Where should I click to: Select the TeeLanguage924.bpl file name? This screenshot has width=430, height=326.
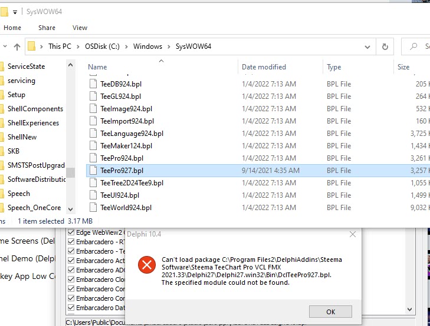pyautogui.click(x=132, y=134)
